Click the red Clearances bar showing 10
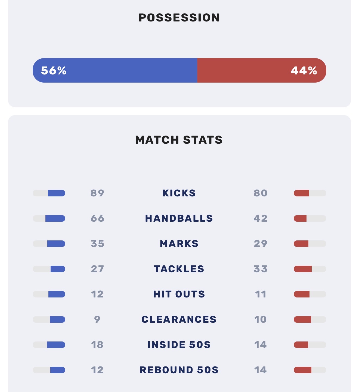The width and height of the screenshot is (359, 392). pyautogui.click(x=310, y=319)
